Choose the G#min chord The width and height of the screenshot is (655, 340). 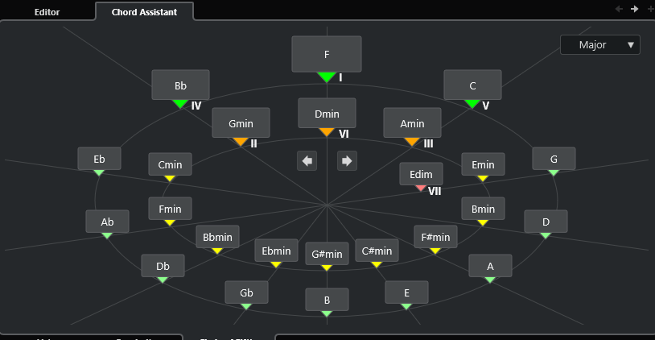click(327, 254)
